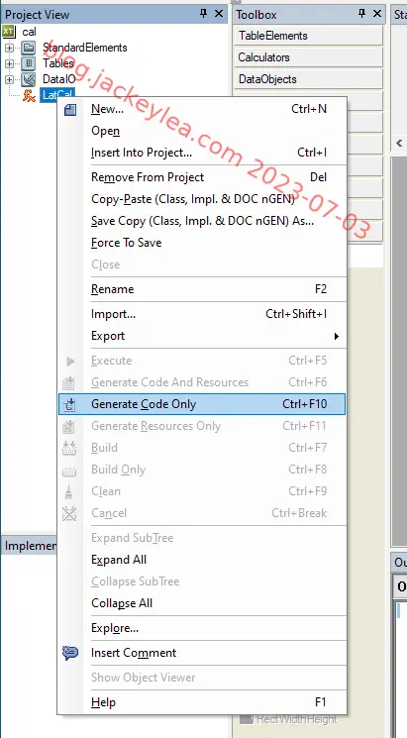The width and height of the screenshot is (407, 738).
Task: Click the StandardElements folder icon
Action: tap(29, 48)
